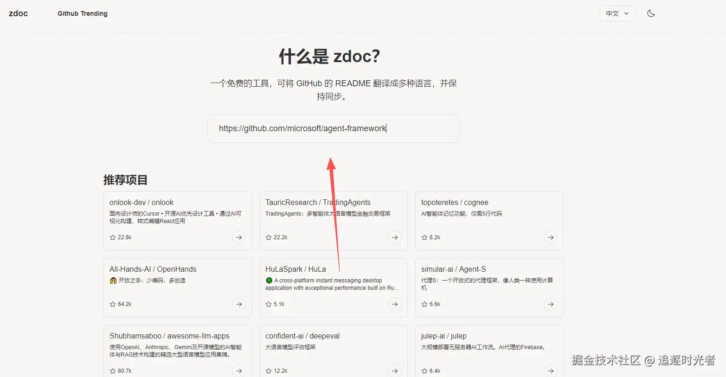Select the topoteretes / cognee title
Screen dimensions: 726x377
pos(455,203)
